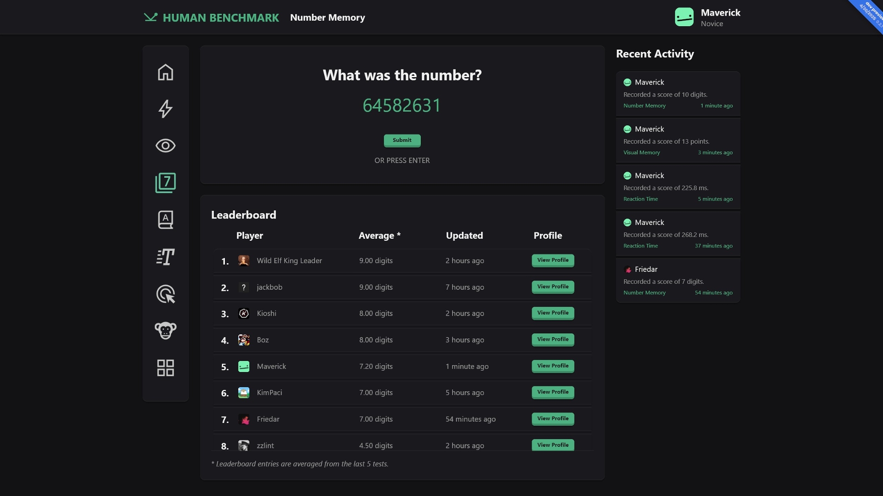View Profile of zzlint

553,445
